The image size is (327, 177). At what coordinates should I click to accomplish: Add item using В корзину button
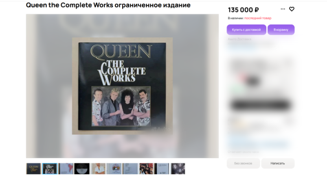pyautogui.click(x=281, y=30)
